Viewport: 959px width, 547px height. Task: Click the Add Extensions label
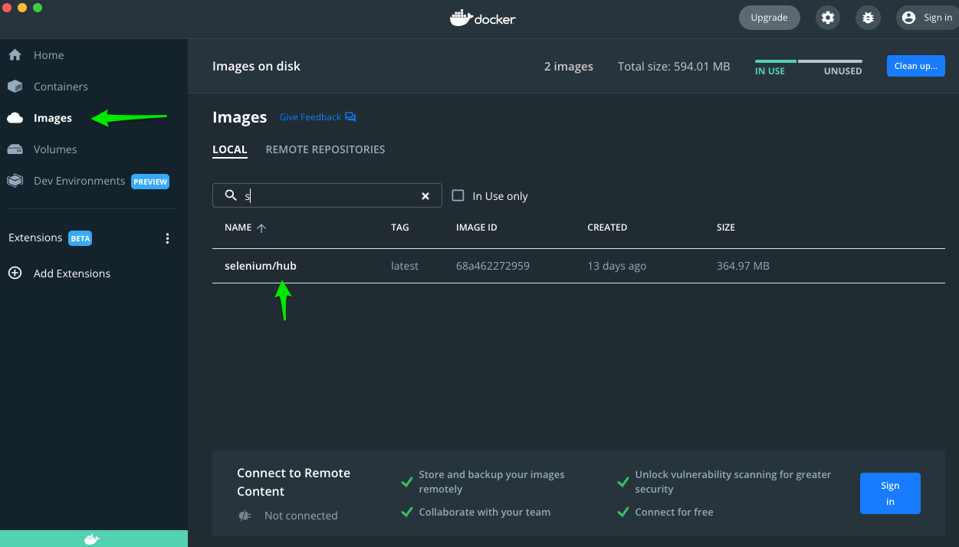pos(72,273)
